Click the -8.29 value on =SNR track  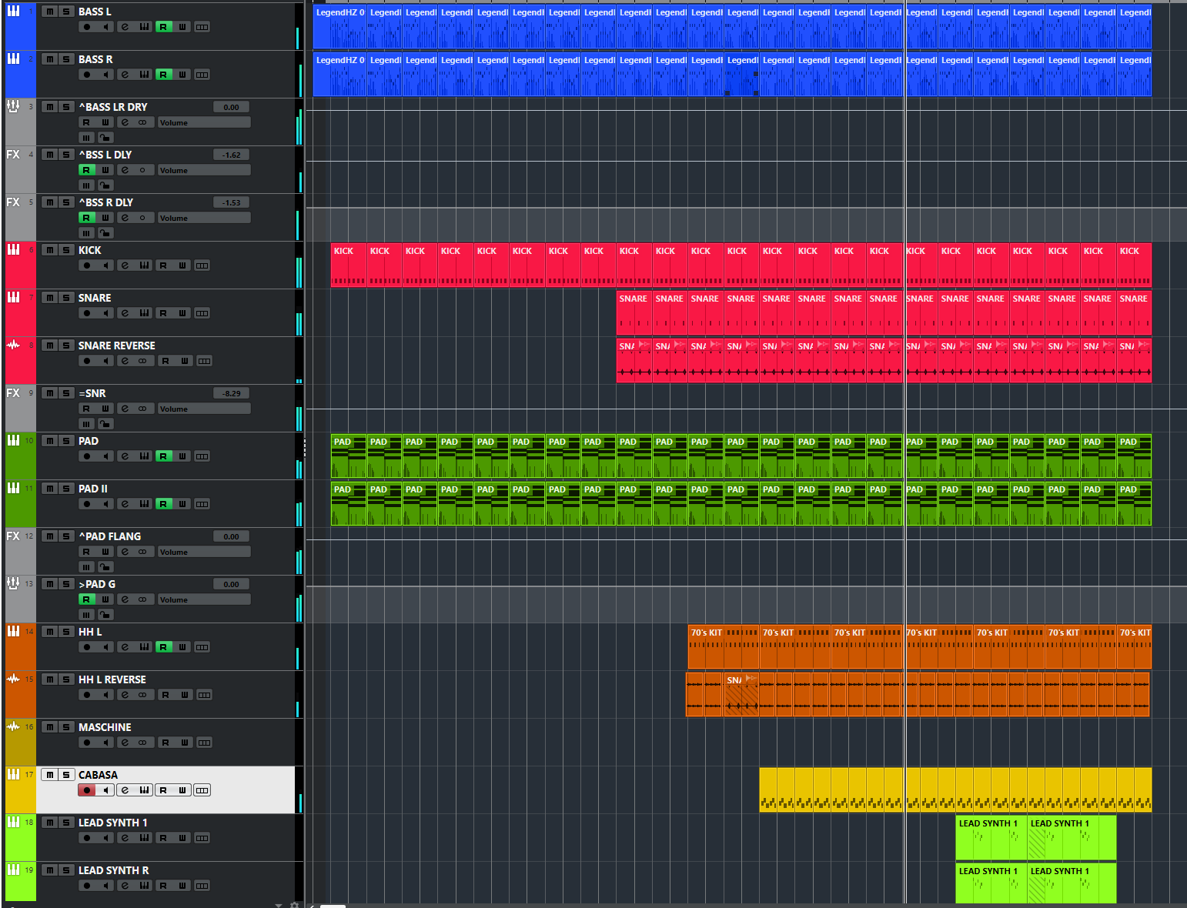(231, 393)
